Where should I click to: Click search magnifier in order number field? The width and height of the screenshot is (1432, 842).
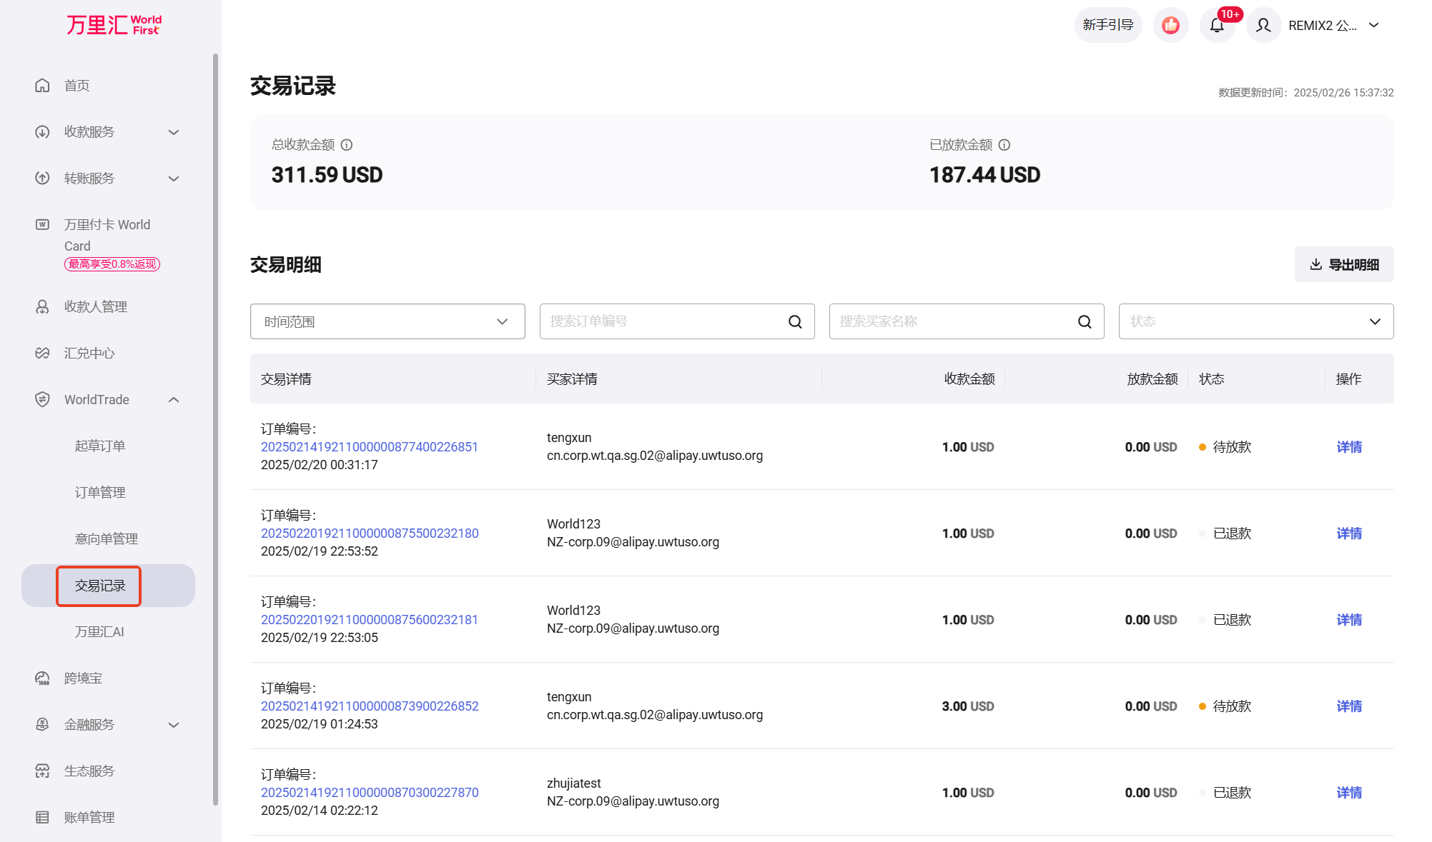point(795,322)
